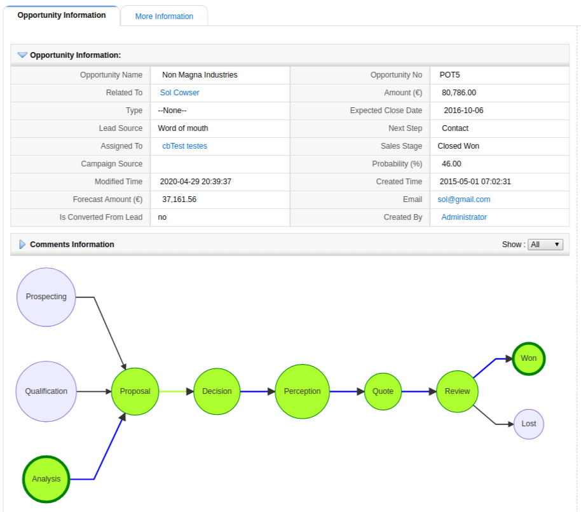Open the Sol Cowser related contact link
Viewport: 581px width, 512px height.
179,93
